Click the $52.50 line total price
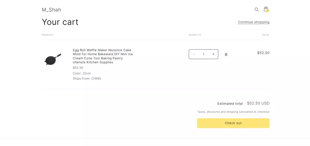This screenshot has width=310, height=146. pyautogui.click(x=263, y=53)
